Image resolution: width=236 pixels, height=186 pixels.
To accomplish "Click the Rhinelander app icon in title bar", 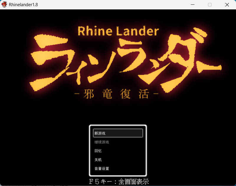I will pyautogui.click(x=4, y=5).
